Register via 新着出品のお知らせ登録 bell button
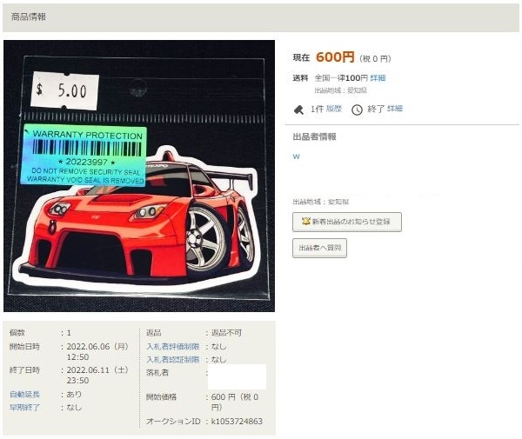The width and height of the screenshot is (522, 439). 347,222
